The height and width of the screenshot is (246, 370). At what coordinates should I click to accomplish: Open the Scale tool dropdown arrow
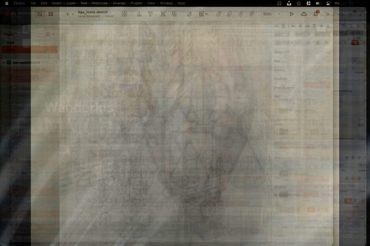tap(207, 14)
